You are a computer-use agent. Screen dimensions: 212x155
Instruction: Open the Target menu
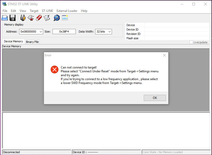(34, 11)
